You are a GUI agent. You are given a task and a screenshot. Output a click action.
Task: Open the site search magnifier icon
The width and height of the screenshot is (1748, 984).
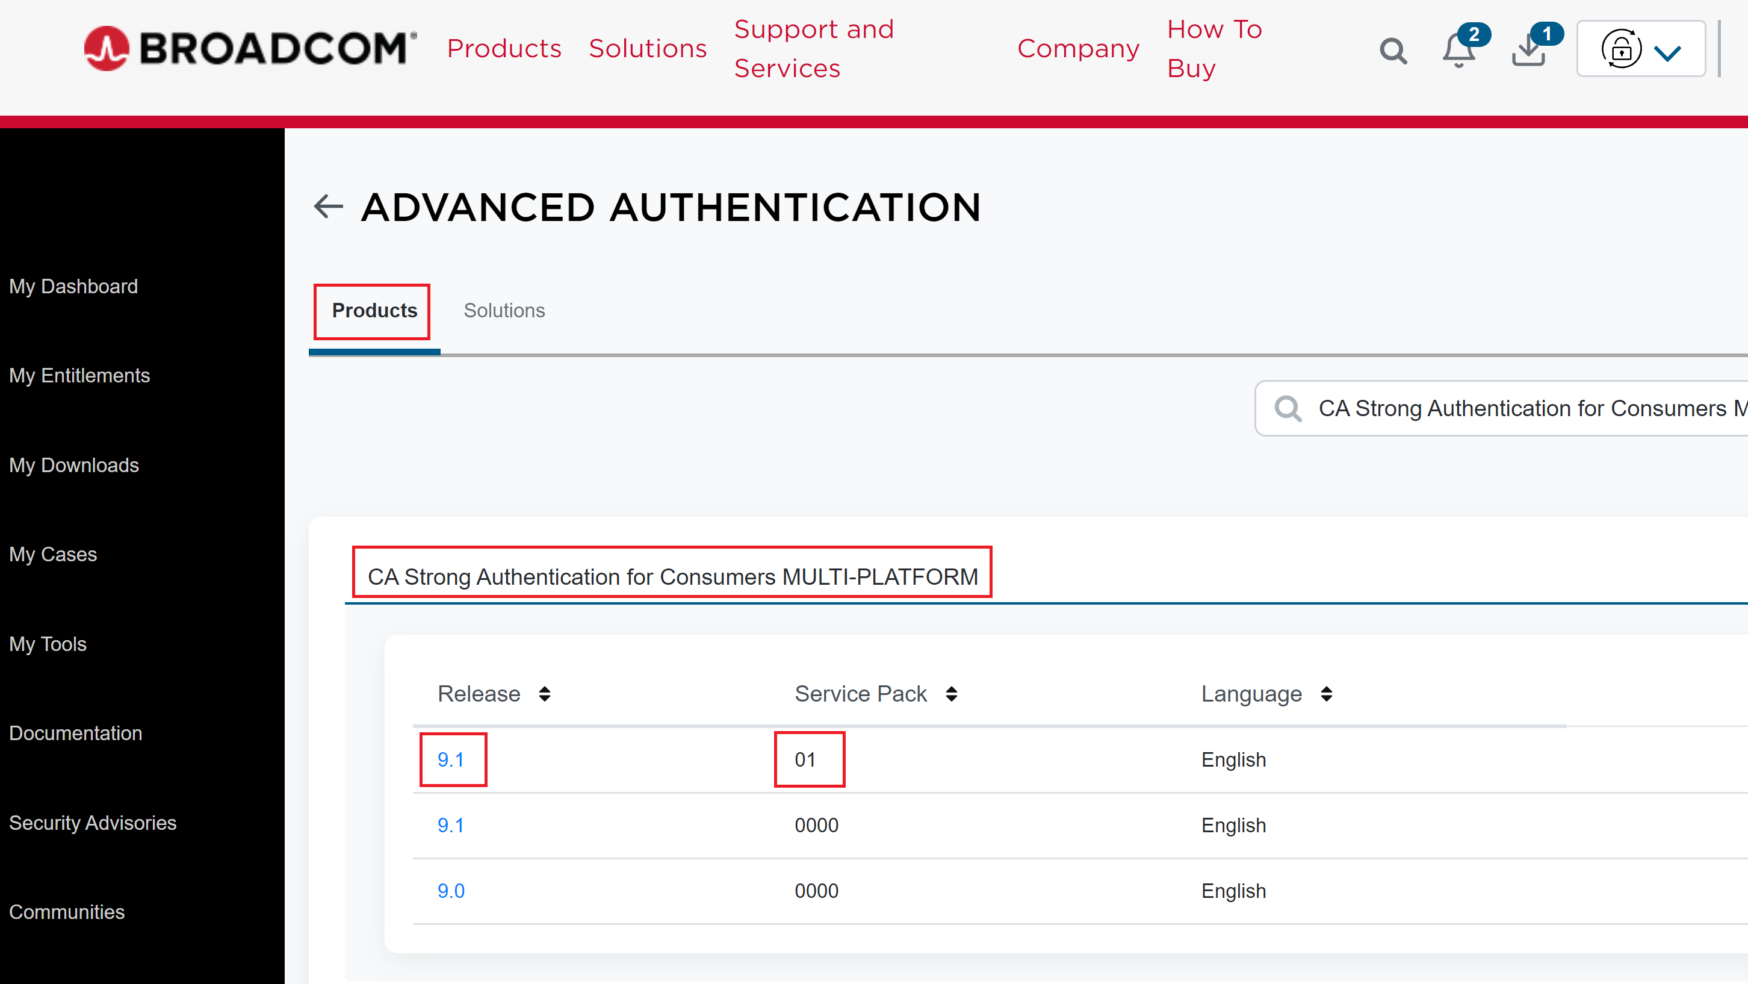coord(1393,50)
